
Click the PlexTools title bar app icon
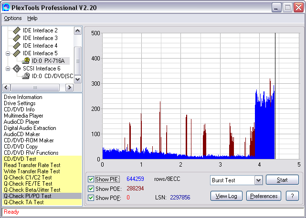pos(6,8)
